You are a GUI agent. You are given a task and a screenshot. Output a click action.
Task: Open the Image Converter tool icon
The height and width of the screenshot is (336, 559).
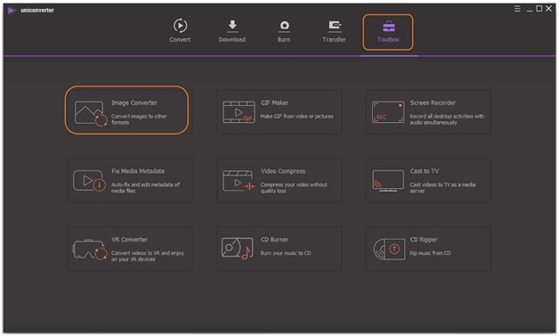[91, 113]
